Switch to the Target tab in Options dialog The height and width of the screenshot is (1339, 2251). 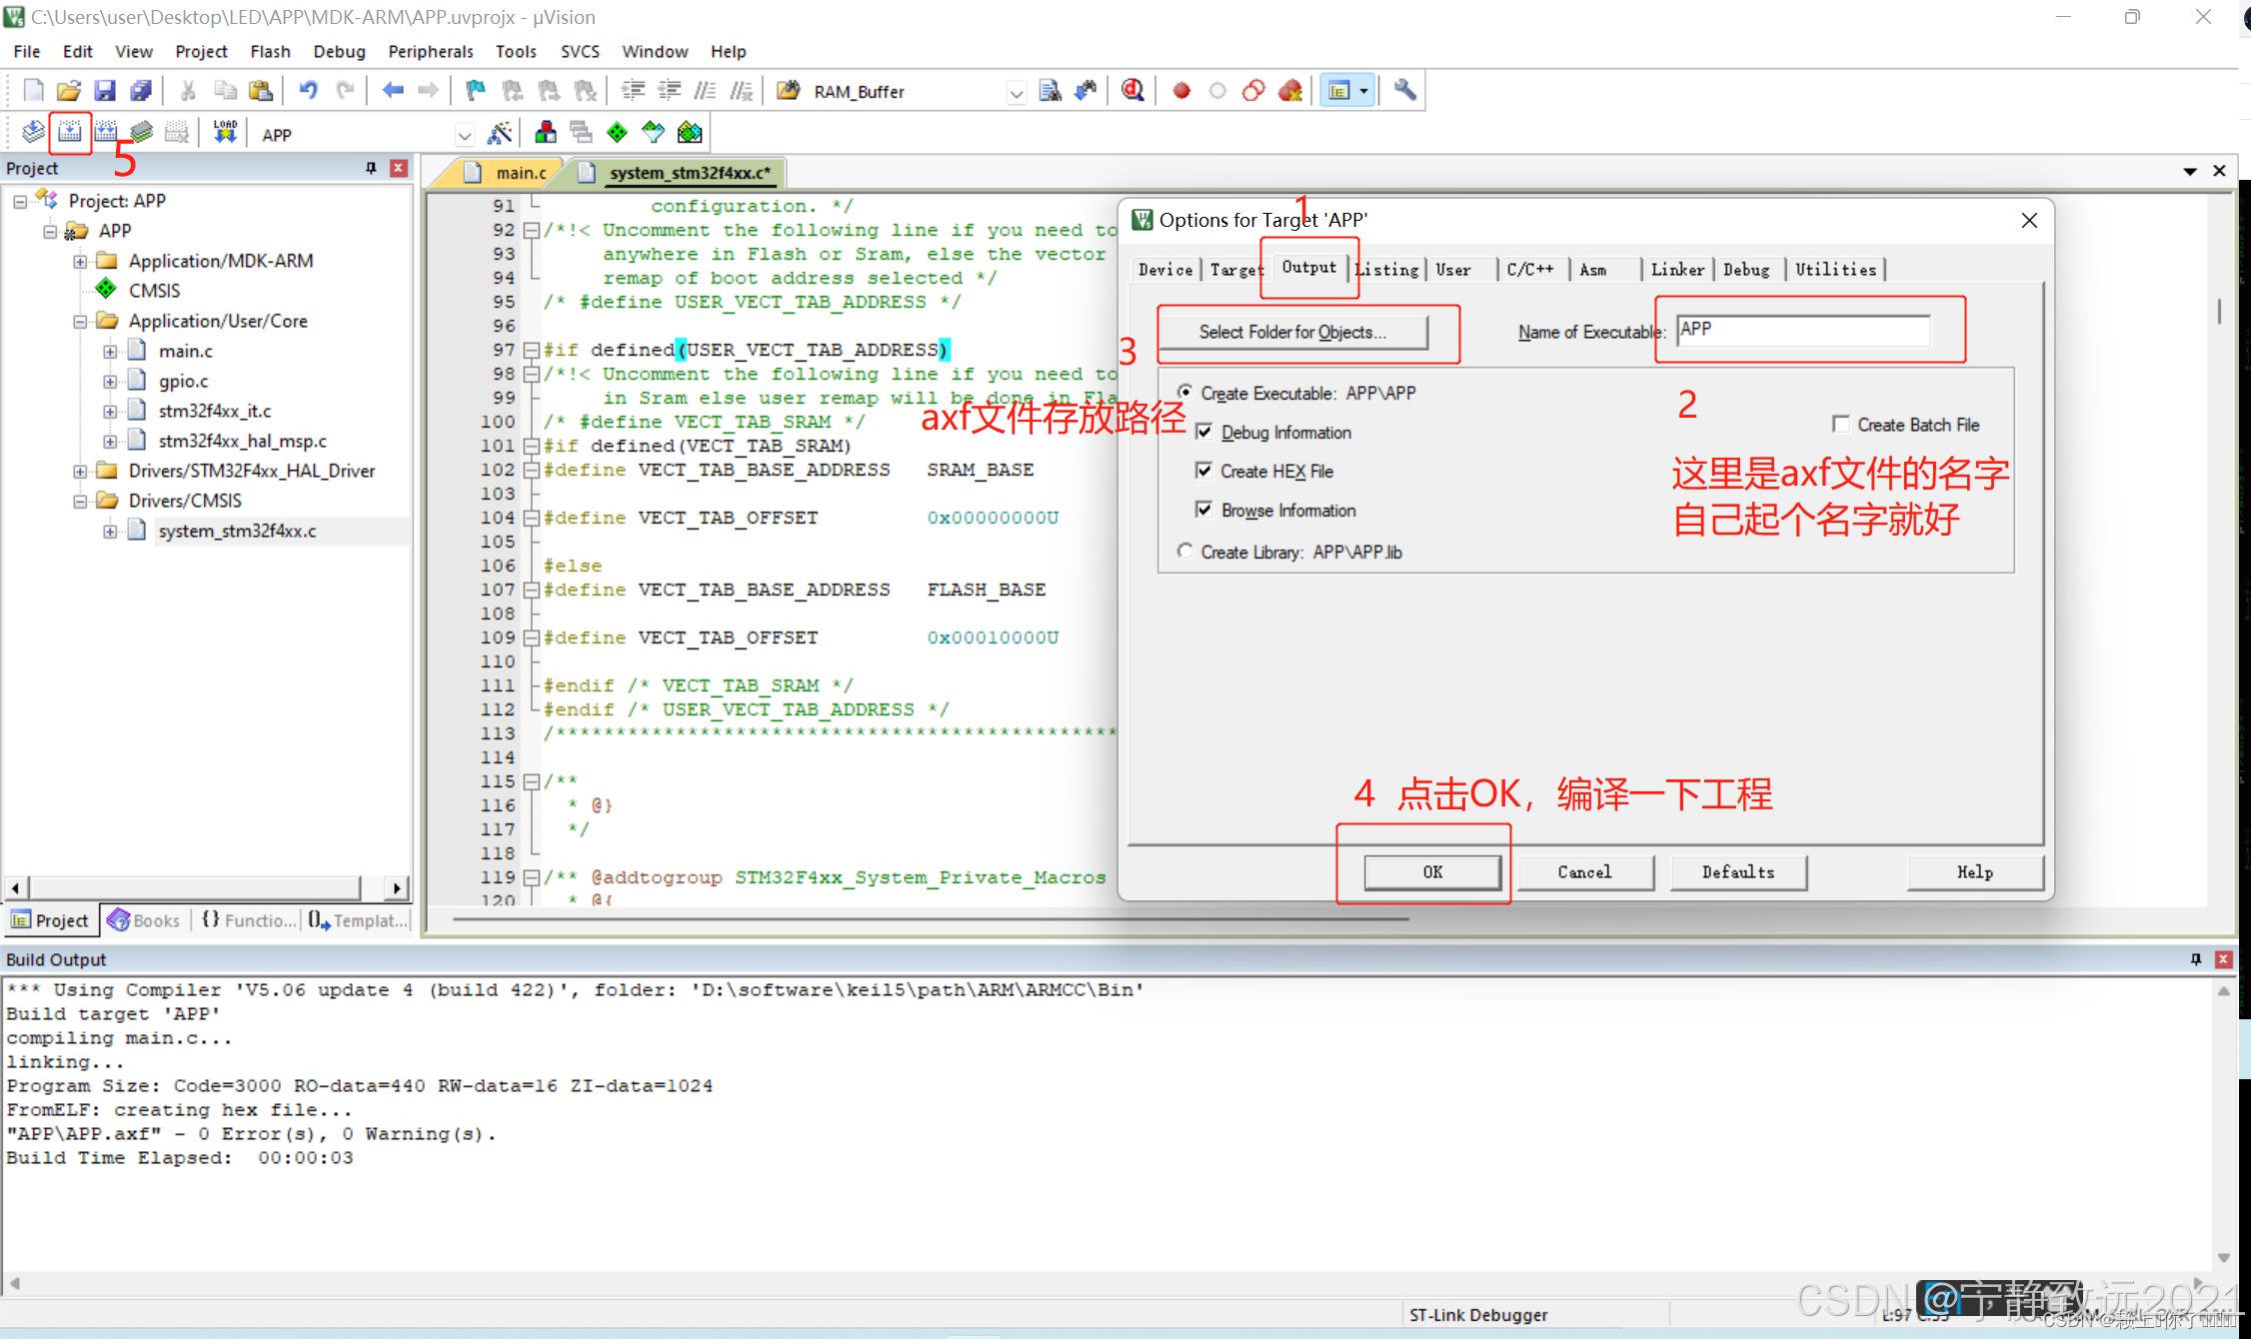[x=1236, y=269]
